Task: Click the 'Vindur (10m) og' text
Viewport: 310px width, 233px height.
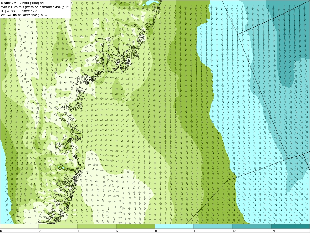Action: [x=31, y=3]
